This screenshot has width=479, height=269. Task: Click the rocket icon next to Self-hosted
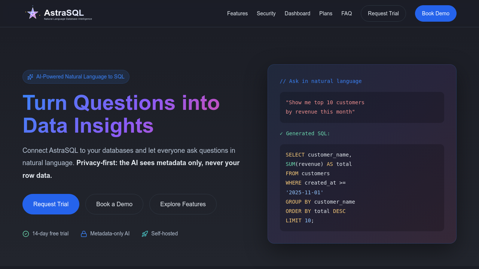[x=144, y=234]
